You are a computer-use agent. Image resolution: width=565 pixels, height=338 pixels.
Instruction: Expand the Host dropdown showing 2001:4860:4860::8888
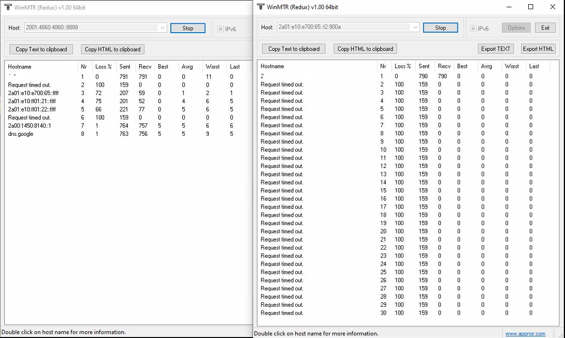tap(162, 28)
